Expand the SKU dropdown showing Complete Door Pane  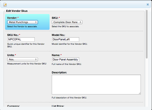coord(67,22)
